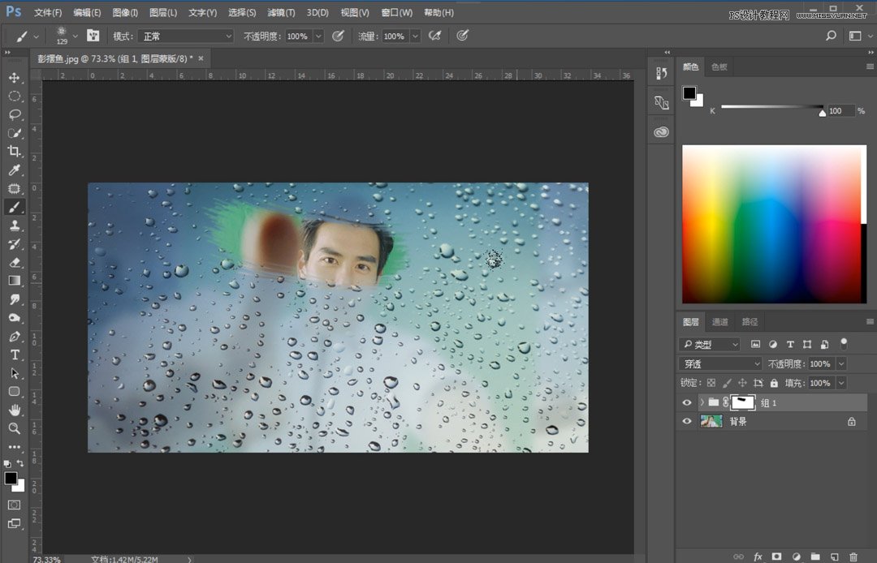Open the Gradient tool
Viewport: 877px width, 563px height.
(x=13, y=281)
